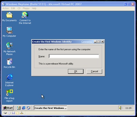The height and width of the screenshot is (117, 137).
Task: Launch Internet Explorer from quick launch bar
Action: point(24,108)
